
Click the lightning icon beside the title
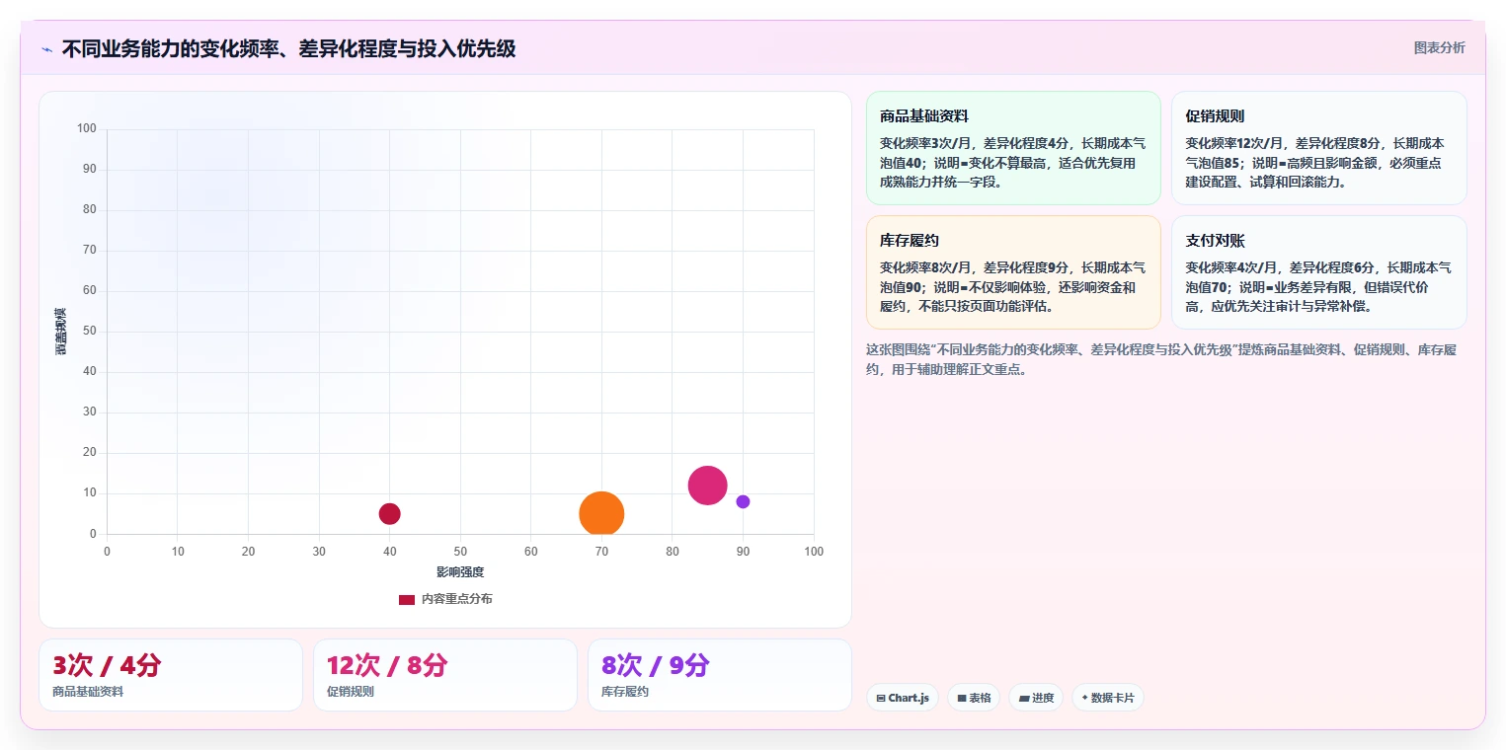tap(47, 49)
